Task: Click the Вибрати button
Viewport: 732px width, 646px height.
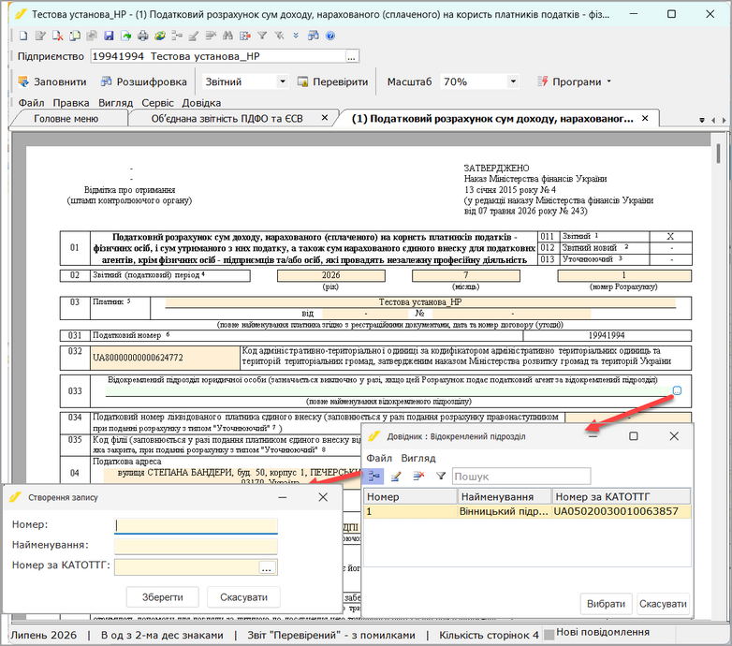Action: (x=606, y=604)
